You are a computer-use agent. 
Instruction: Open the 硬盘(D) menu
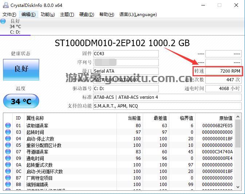[87, 15]
